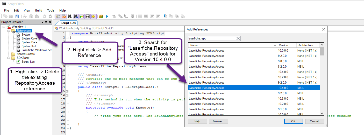
Task: Select the highlighted RepositoryAccess 10.4.0.0 MSIL row
Action: click(254, 88)
